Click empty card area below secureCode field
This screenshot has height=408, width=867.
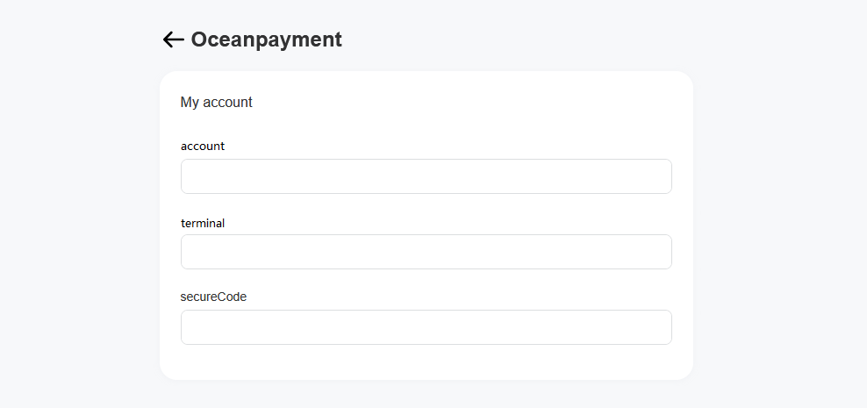(426, 363)
